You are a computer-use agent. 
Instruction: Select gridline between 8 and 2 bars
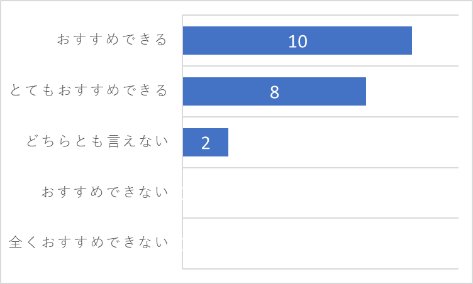[x=320, y=117]
